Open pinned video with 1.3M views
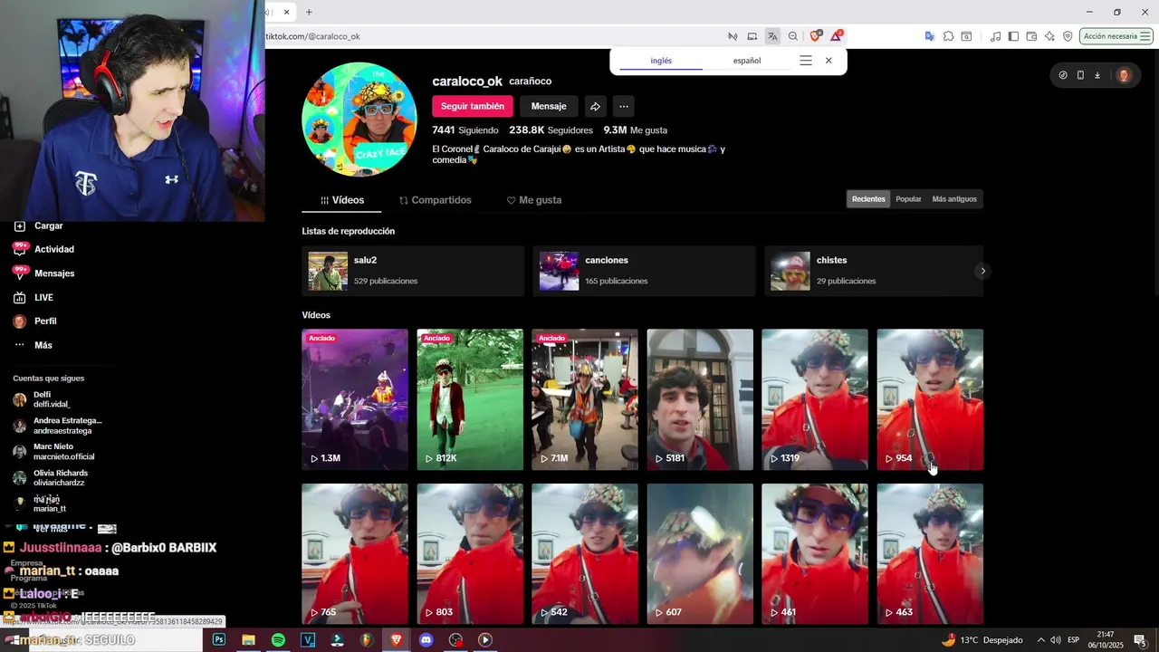This screenshot has width=1159, height=652. [355, 399]
